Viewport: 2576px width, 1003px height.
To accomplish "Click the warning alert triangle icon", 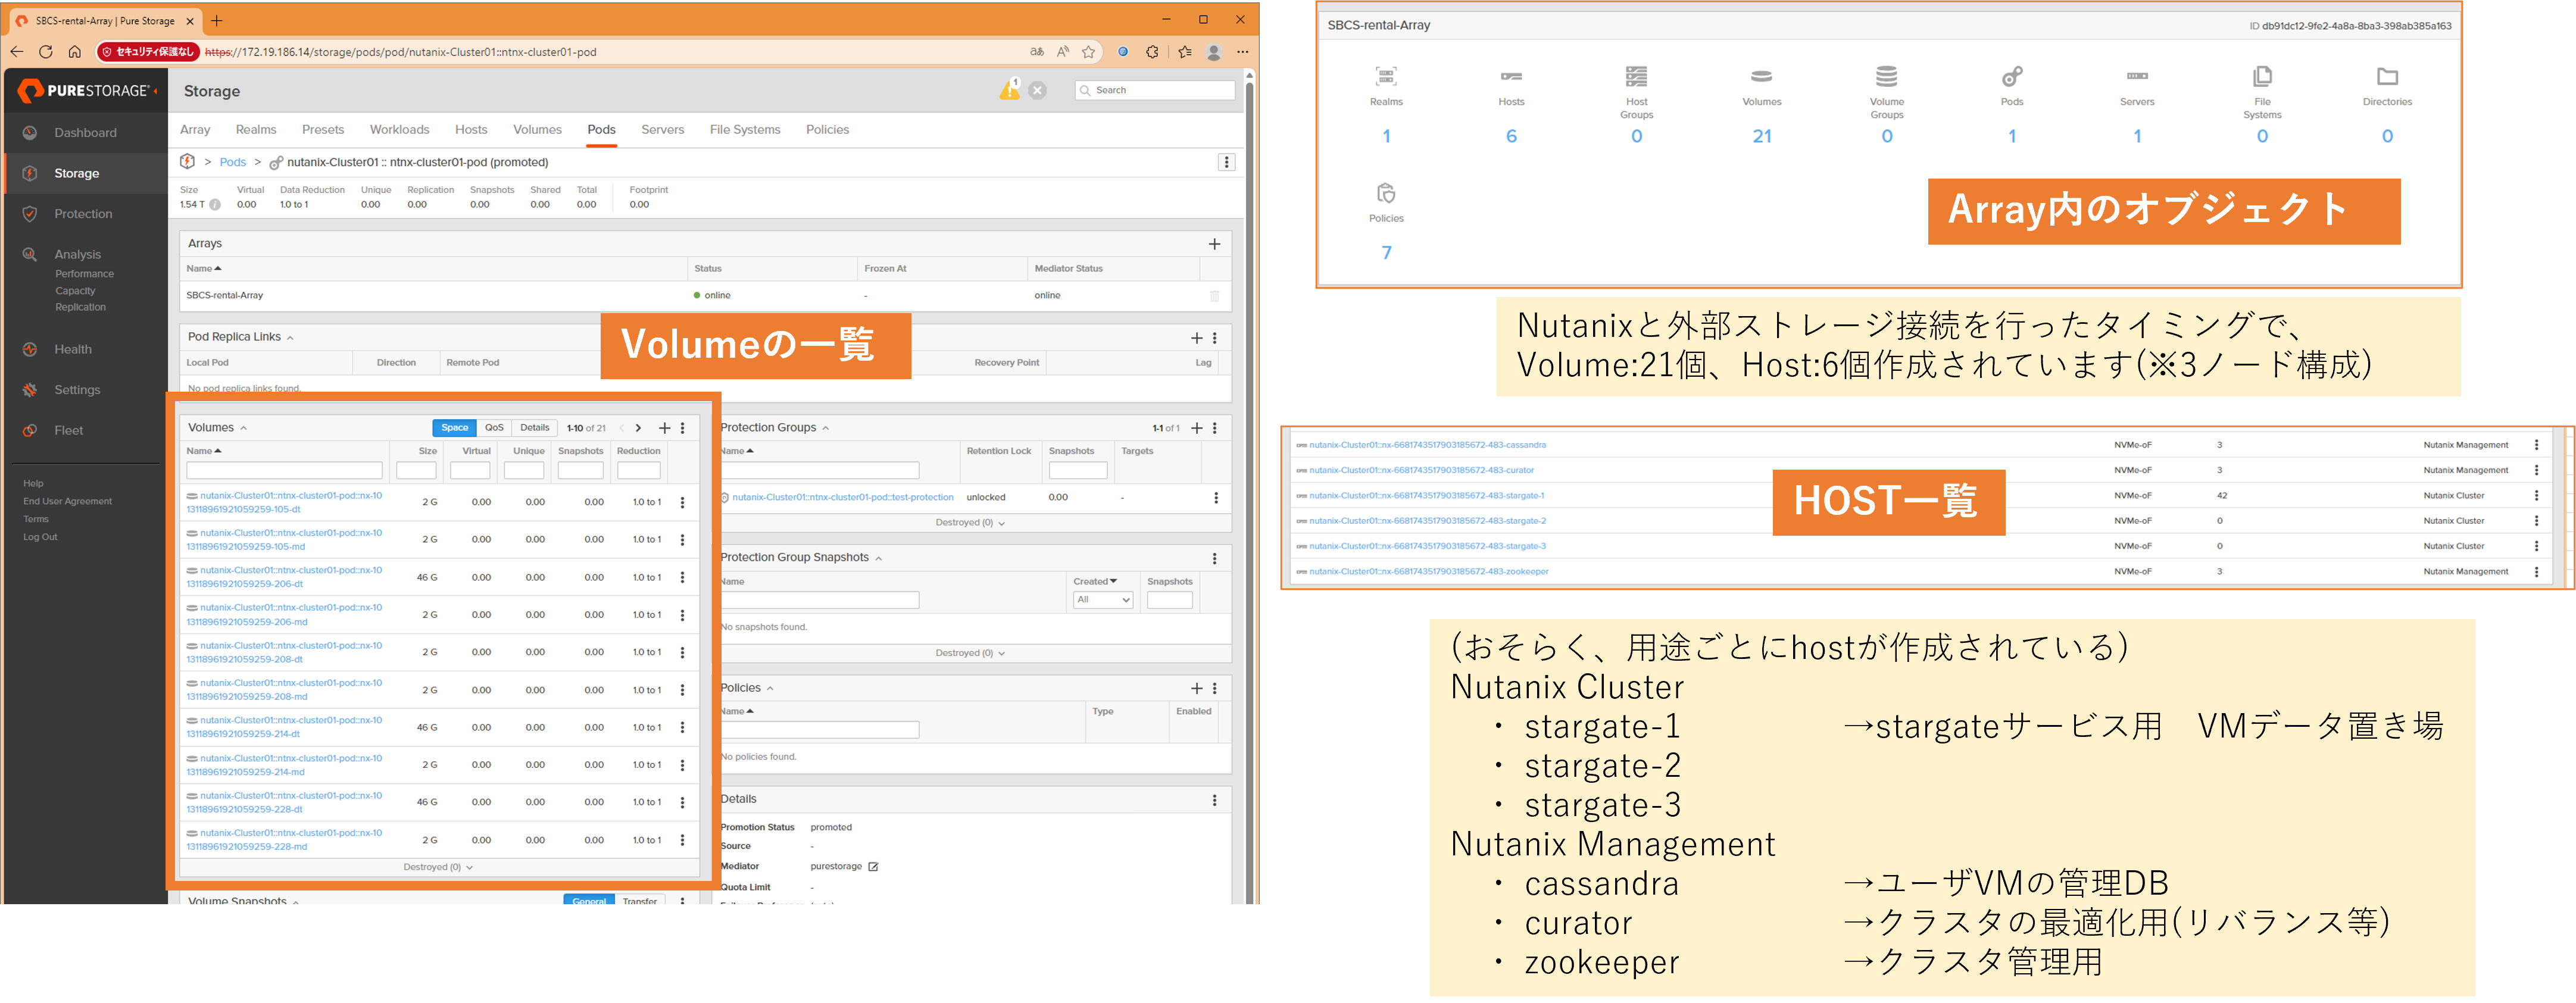I will pyautogui.click(x=1009, y=90).
